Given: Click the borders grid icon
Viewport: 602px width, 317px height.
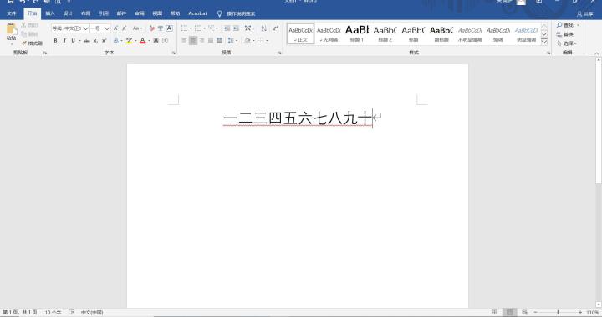Looking at the screenshot, I should point(260,40).
